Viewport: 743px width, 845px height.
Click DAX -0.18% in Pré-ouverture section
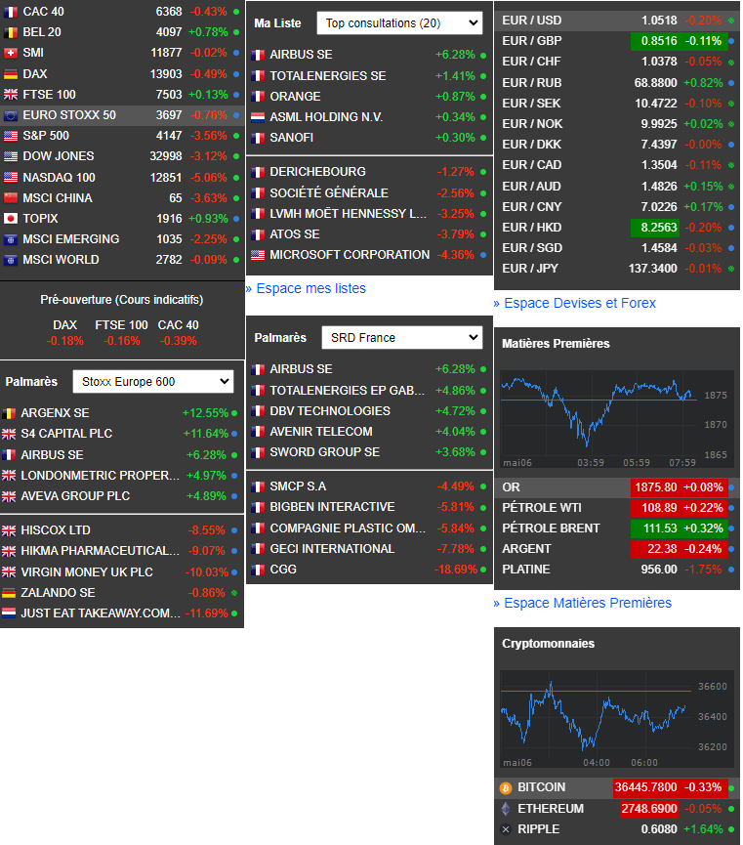pos(64,333)
